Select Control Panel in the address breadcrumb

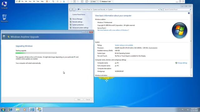[x=86, y=10]
